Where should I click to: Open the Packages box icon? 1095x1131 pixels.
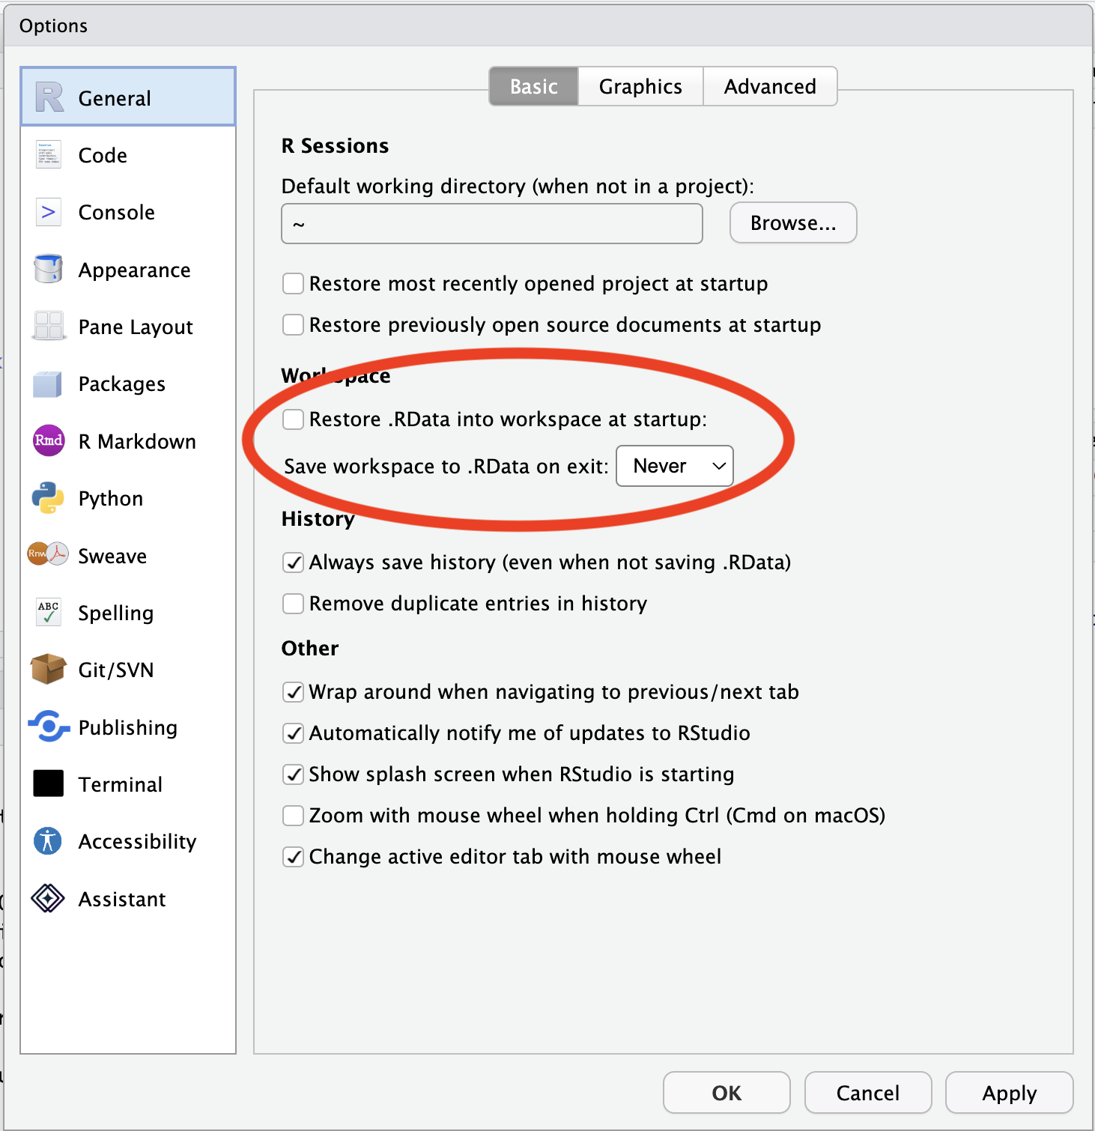click(48, 383)
